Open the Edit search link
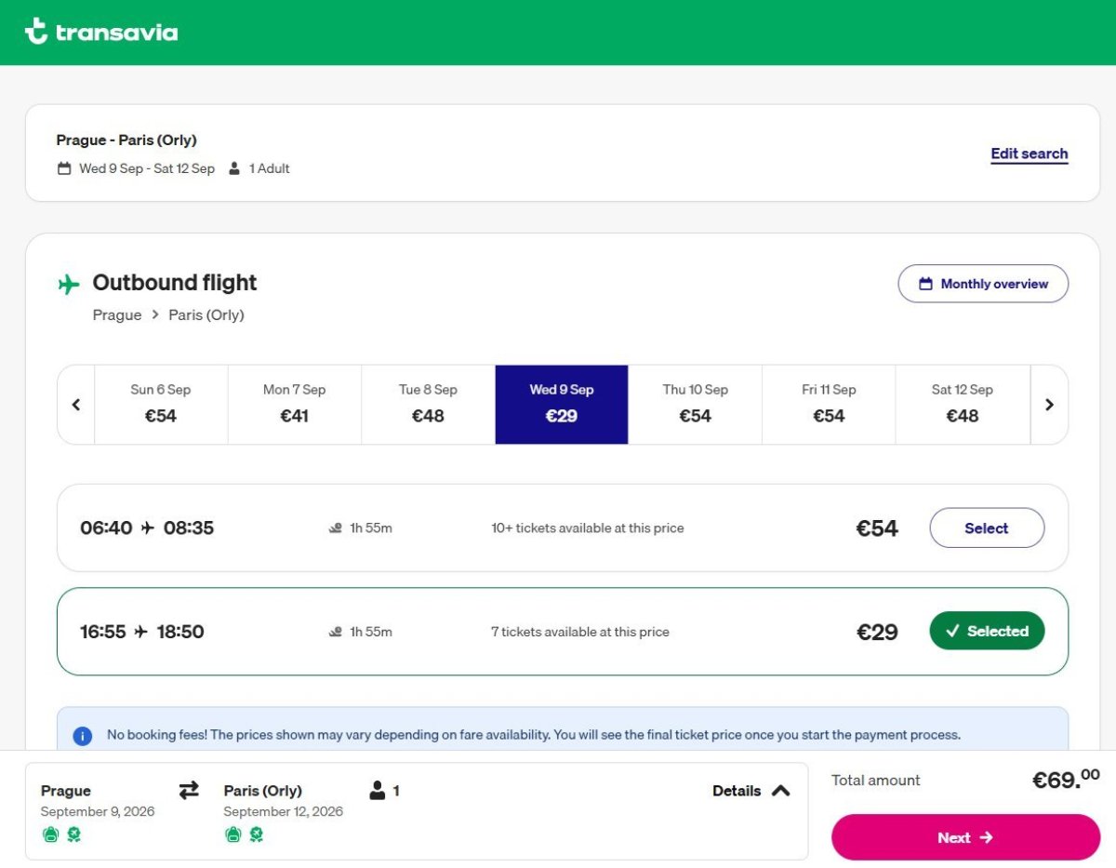Viewport: 1116px width, 868px height. click(x=1029, y=154)
